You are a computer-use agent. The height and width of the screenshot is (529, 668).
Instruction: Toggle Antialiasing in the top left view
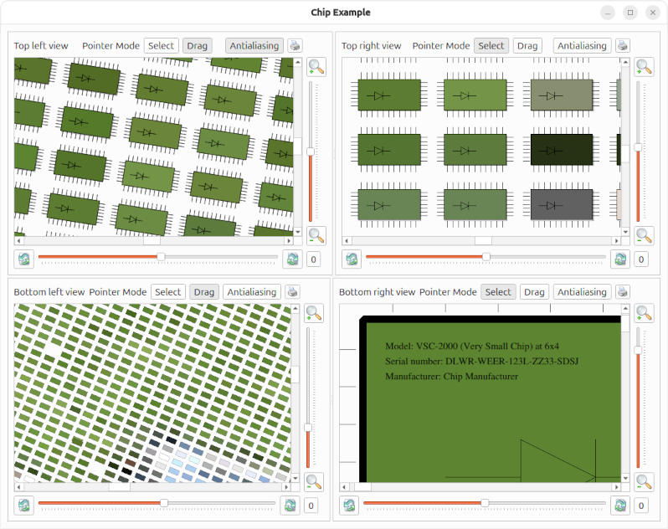254,46
